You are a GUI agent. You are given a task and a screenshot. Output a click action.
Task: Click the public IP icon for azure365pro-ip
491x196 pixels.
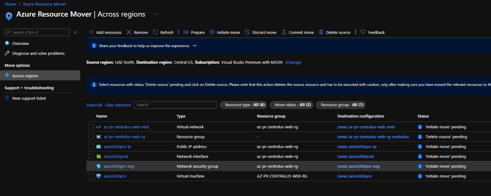click(99, 146)
